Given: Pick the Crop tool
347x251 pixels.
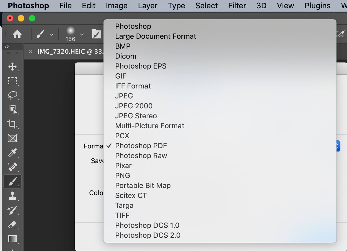Looking at the screenshot, I should [x=12, y=124].
